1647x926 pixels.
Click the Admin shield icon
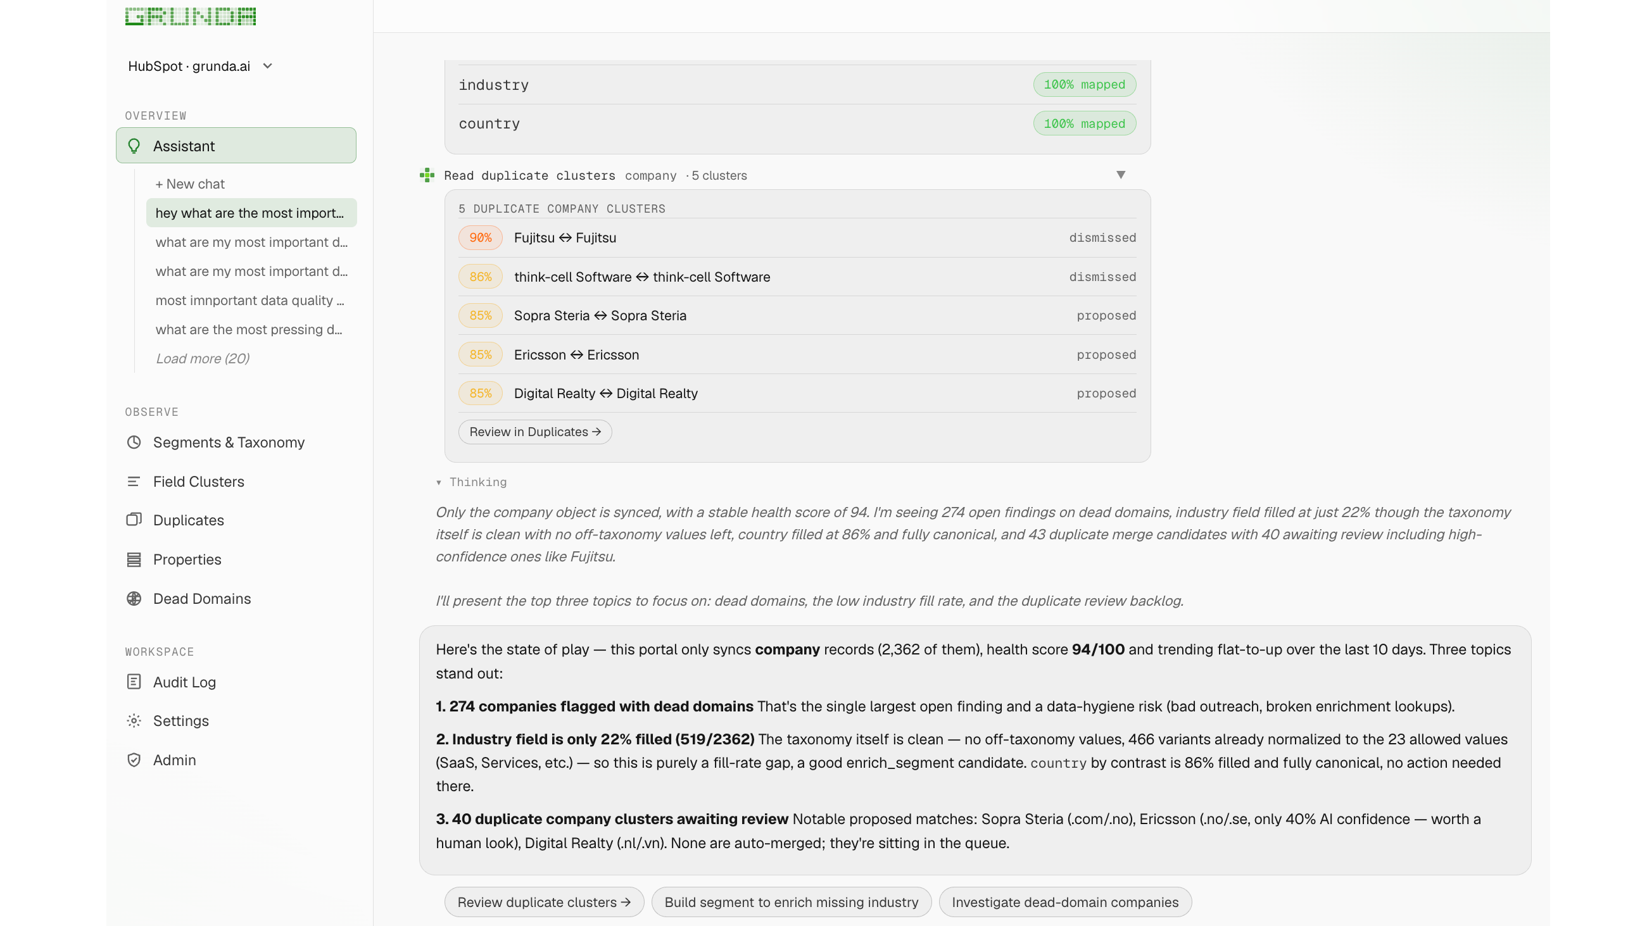[x=134, y=760]
